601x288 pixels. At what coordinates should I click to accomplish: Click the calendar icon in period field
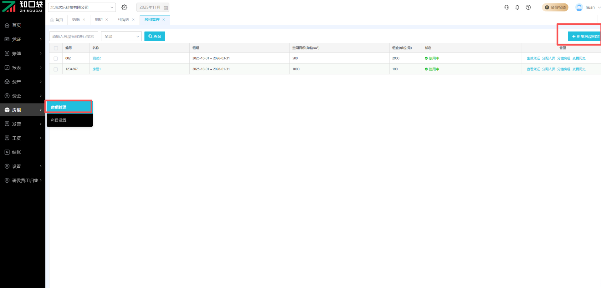coord(166,8)
